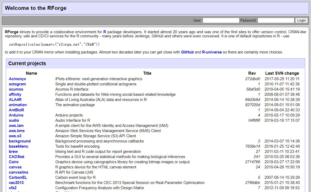
Task: Click the Last SVN change column header
Action: pos(282,73)
